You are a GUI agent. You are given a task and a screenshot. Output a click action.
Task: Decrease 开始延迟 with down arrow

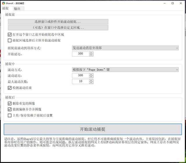tap(91, 55)
